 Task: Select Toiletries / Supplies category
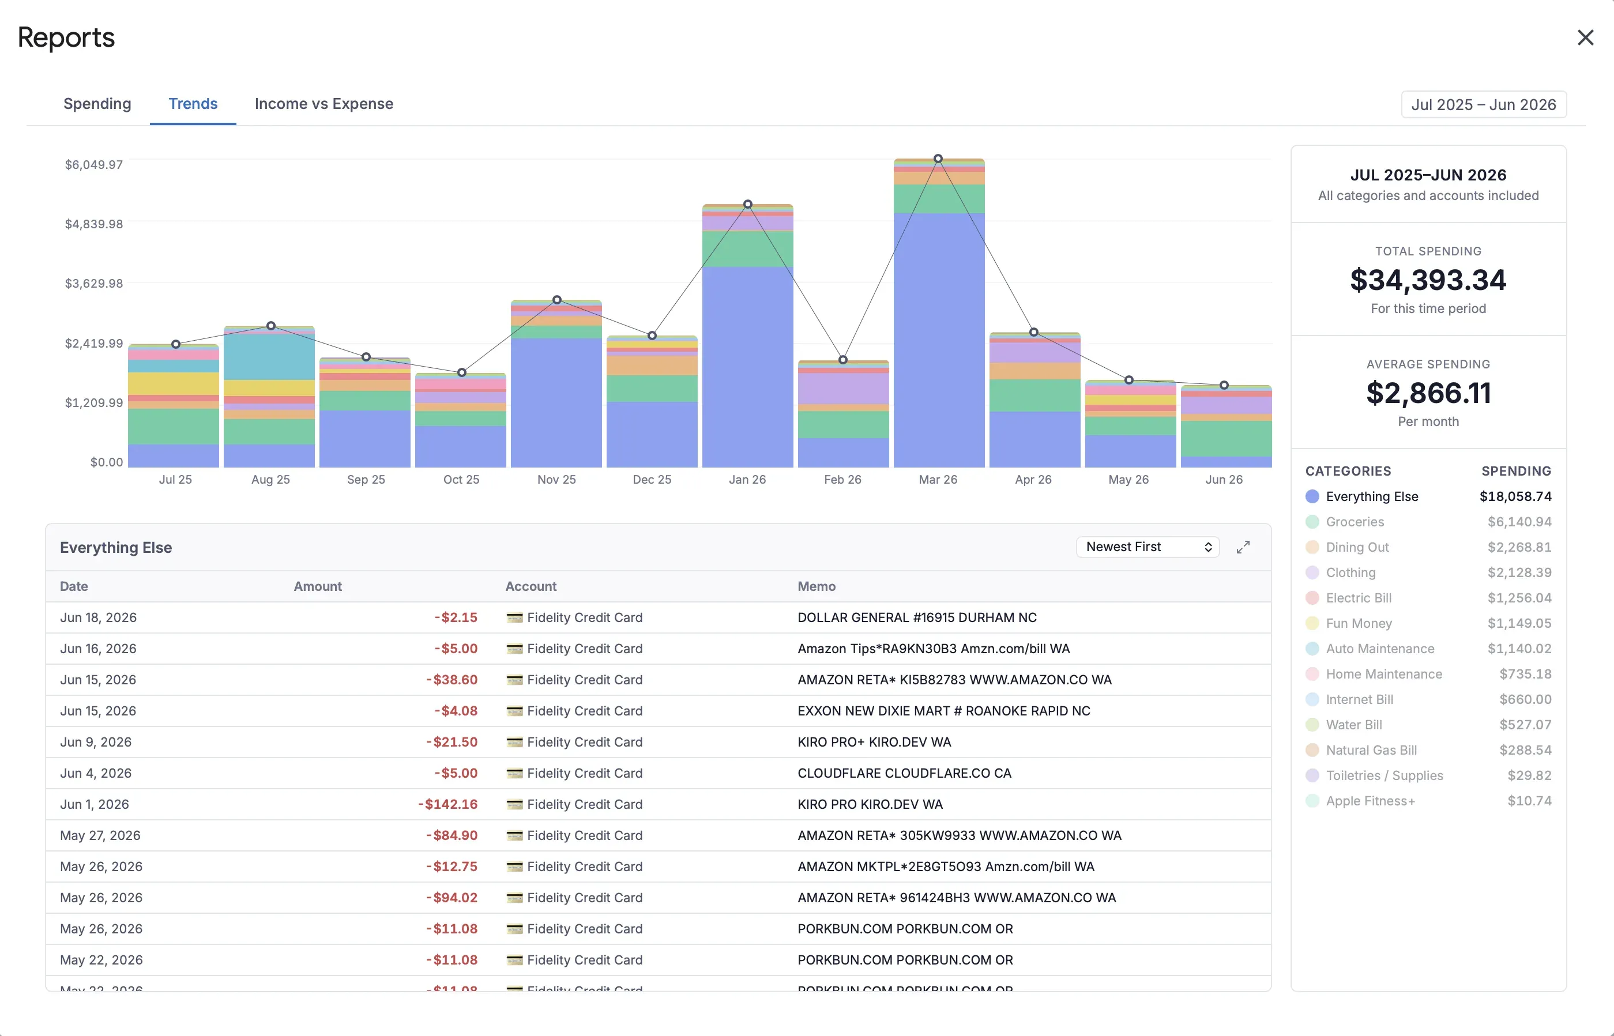pyautogui.click(x=1428, y=775)
